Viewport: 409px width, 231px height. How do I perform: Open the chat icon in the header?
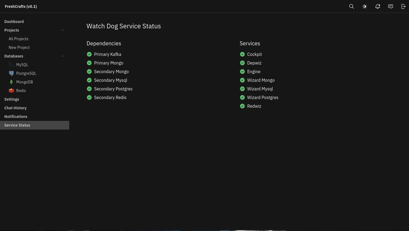[x=391, y=6]
